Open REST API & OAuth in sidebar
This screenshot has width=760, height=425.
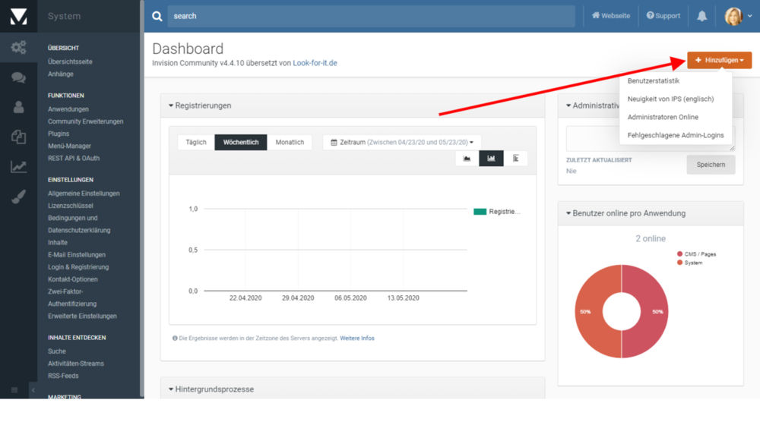pos(74,159)
